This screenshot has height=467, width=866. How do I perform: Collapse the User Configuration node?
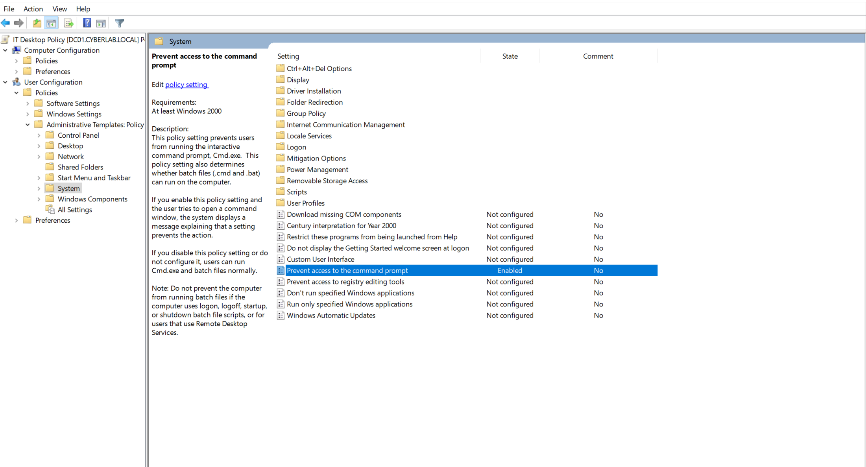tap(5, 82)
